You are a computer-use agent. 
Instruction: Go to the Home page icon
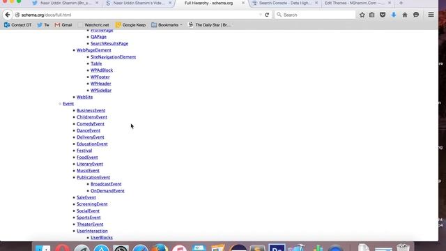click(405, 15)
